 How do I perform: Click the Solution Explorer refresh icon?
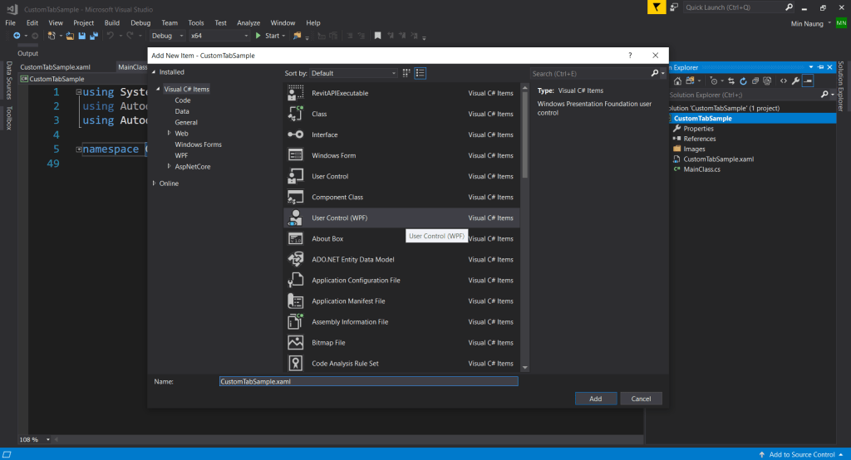tap(742, 81)
